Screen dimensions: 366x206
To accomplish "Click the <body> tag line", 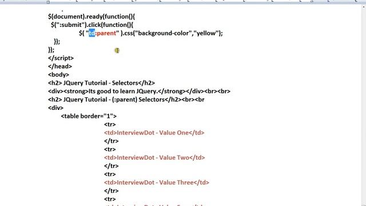I will (x=58, y=75).
